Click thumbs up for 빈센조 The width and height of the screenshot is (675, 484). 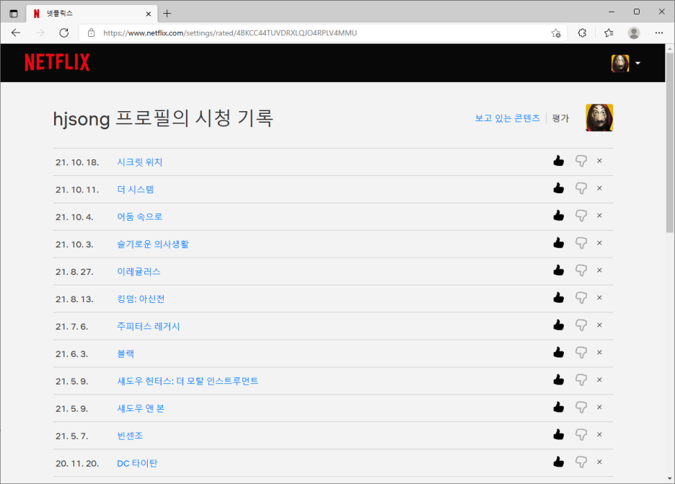pos(558,434)
